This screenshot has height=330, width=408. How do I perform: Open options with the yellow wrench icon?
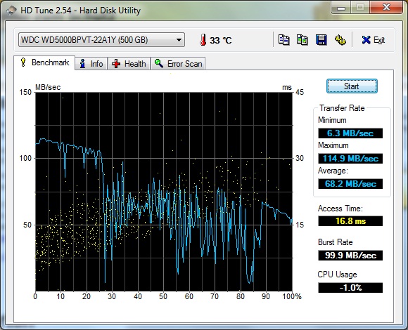pyautogui.click(x=340, y=40)
